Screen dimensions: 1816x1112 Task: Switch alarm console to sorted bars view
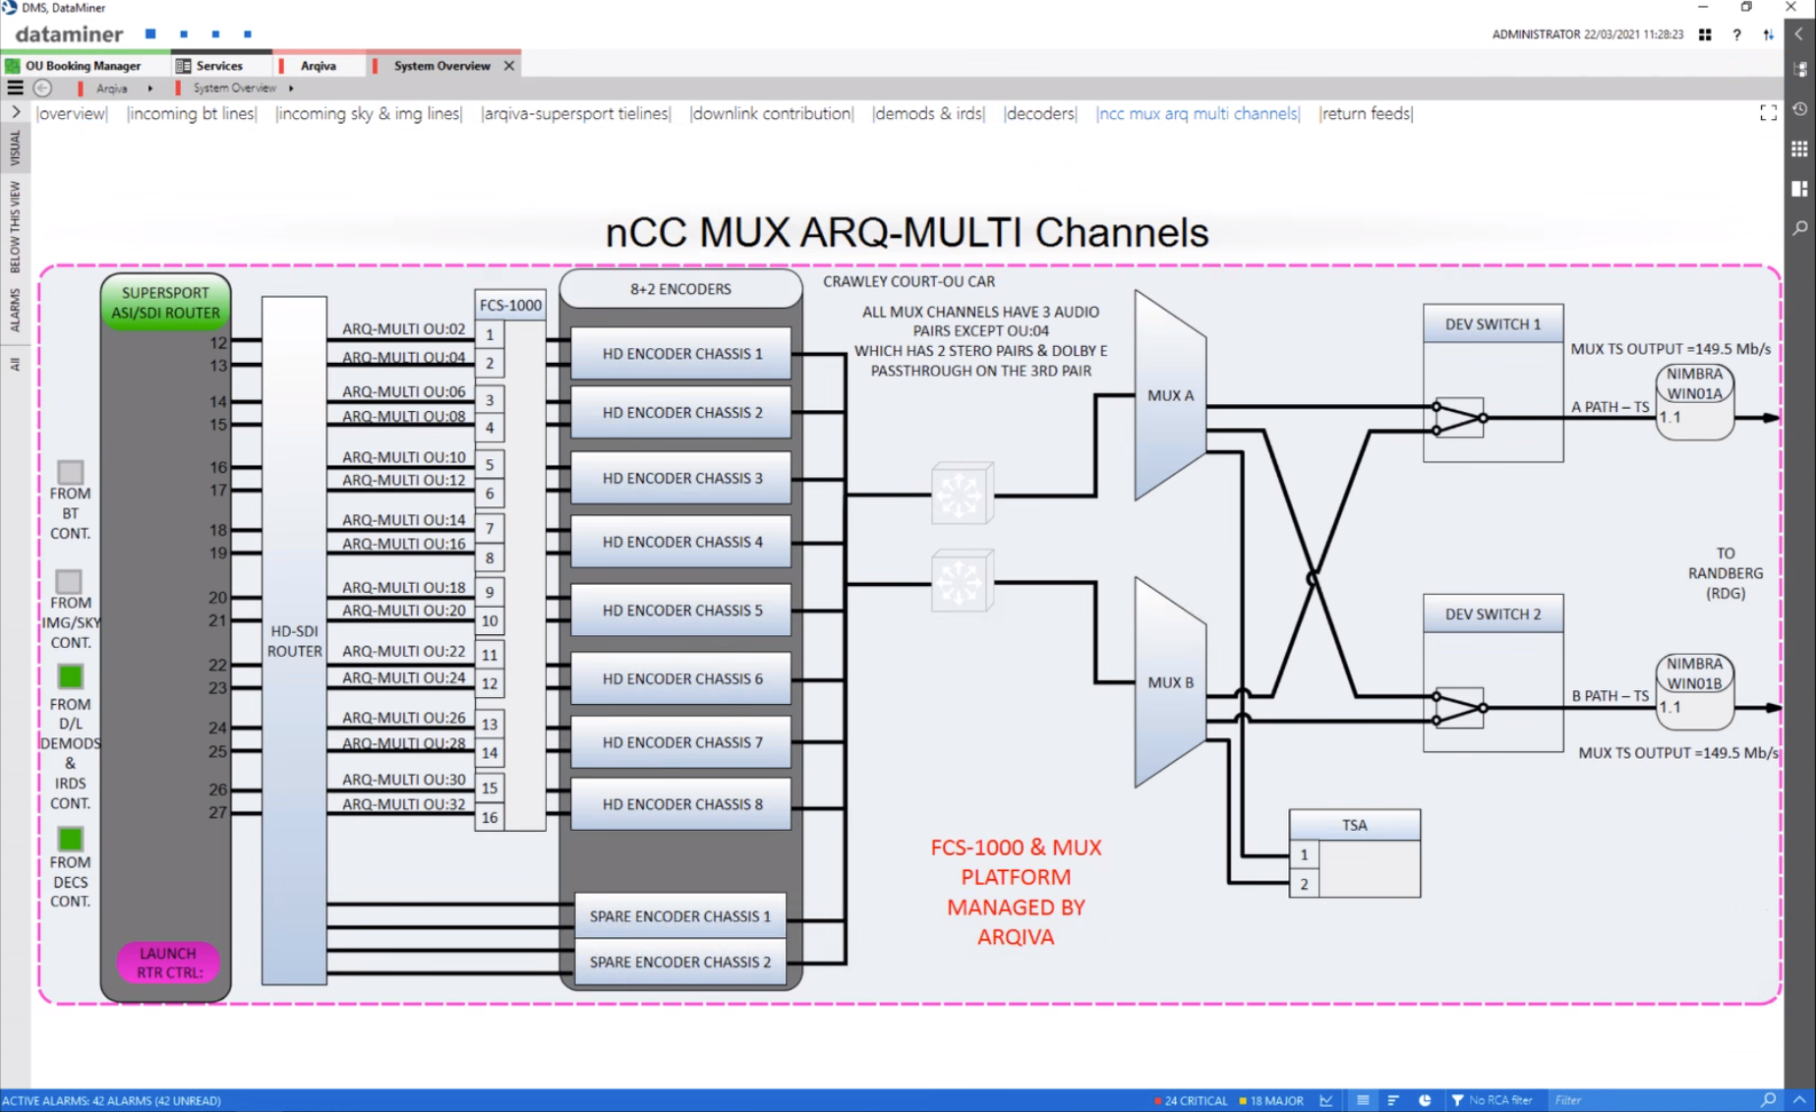[x=1393, y=1100]
